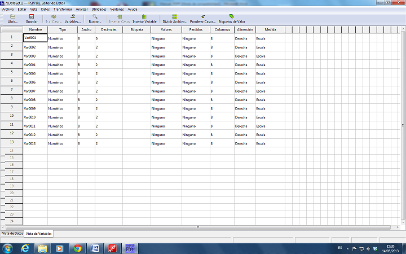Click the Abrir toolbar icon
The width and height of the screenshot is (406, 254).
coord(12,19)
